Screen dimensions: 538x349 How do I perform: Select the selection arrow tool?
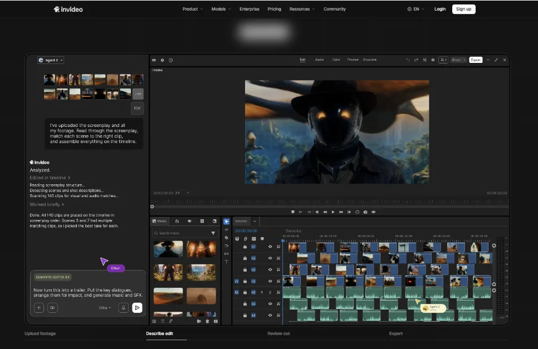tap(227, 222)
